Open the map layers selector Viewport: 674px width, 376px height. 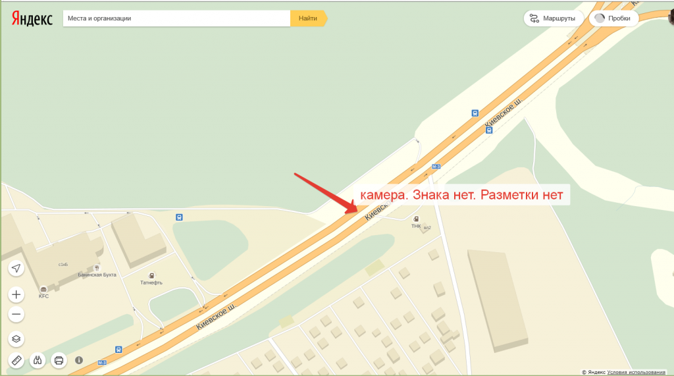(x=16, y=339)
